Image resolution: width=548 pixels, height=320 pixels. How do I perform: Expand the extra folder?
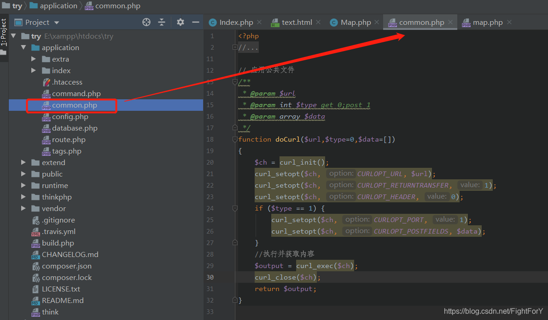pyautogui.click(x=34, y=59)
